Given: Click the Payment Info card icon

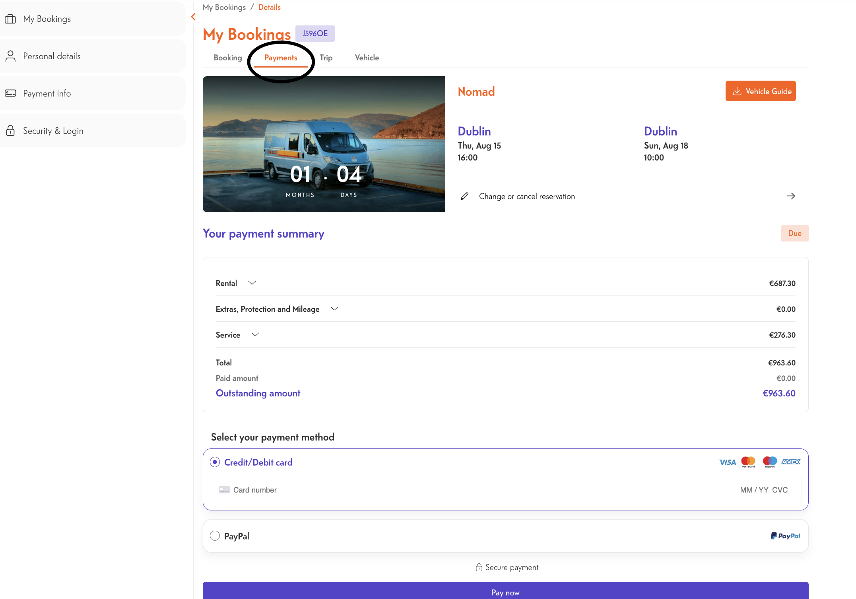Looking at the screenshot, I should pyautogui.click(x=10, y=93).
